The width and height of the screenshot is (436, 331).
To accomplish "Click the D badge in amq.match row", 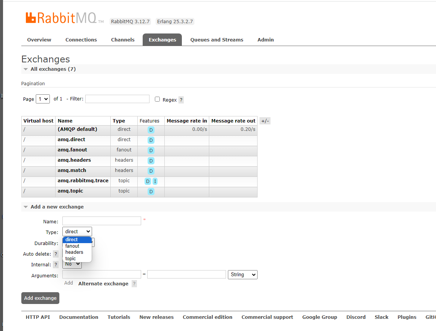I will pyautogui.click(x=151, y=171).
